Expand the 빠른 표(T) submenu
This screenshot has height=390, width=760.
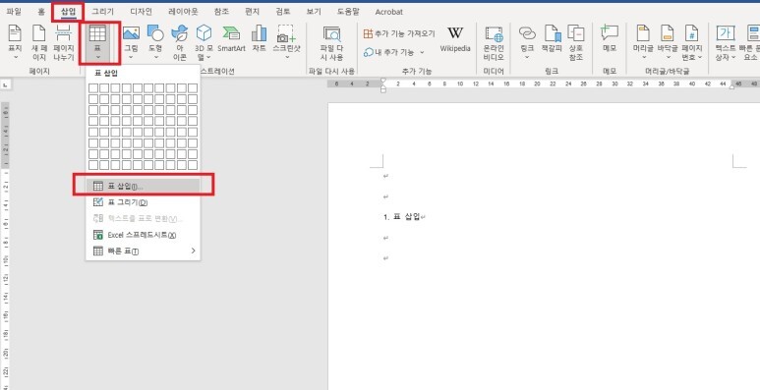[143, 251]
